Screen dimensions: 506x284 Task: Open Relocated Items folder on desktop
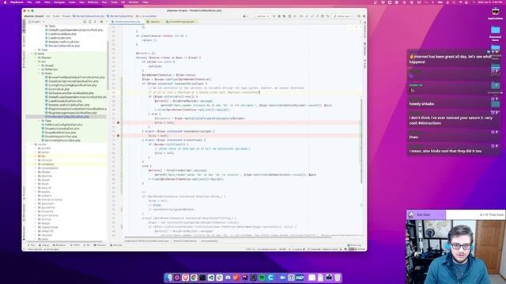[x=496, y=33]
